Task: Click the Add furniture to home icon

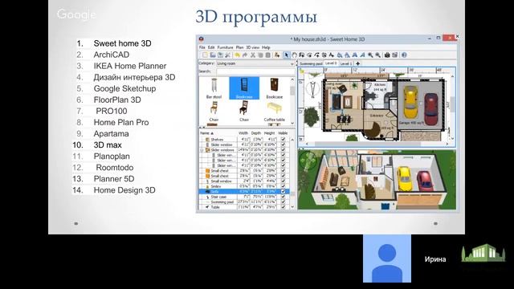Action: coord(277,55)
